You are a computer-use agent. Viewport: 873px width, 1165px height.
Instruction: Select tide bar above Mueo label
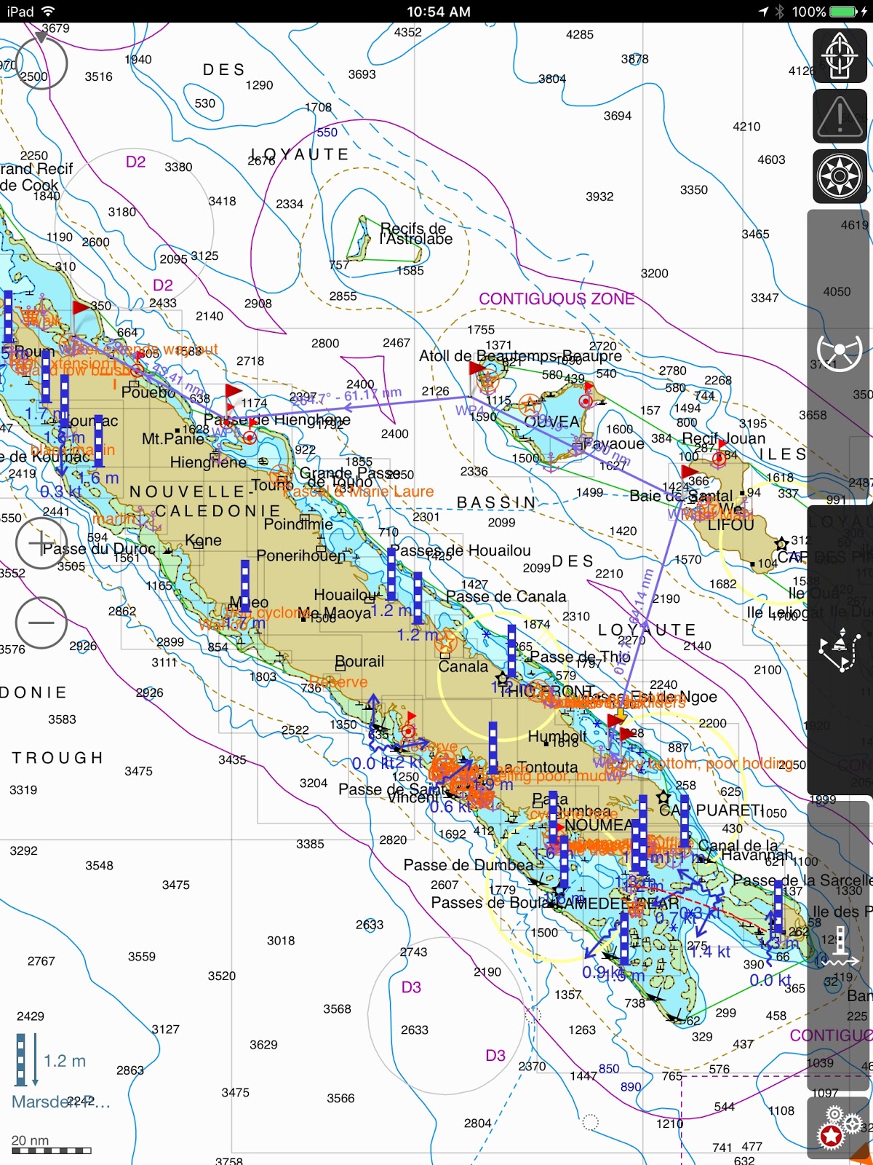[x=245, y=585]
